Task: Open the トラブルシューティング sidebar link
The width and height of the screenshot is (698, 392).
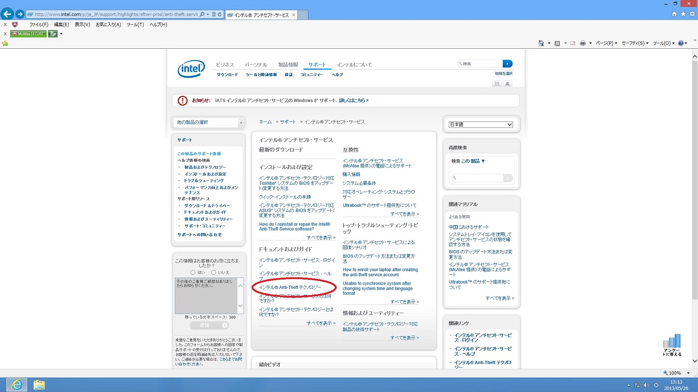Action: (204, 180)
